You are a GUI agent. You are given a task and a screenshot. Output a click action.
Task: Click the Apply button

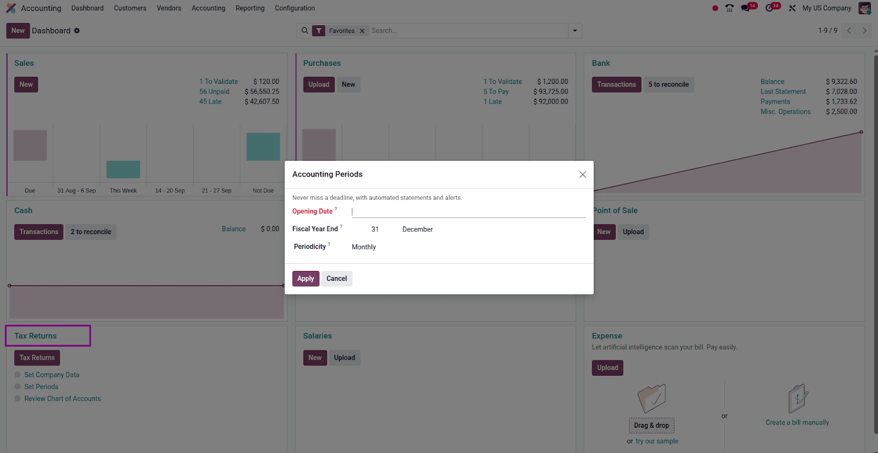coord(306,279)
